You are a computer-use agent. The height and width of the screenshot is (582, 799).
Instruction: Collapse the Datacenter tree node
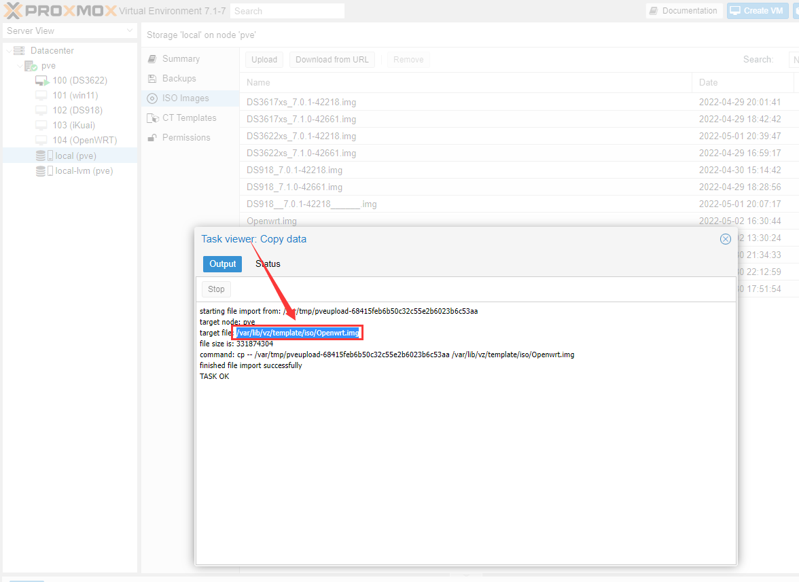click(9, 51)
